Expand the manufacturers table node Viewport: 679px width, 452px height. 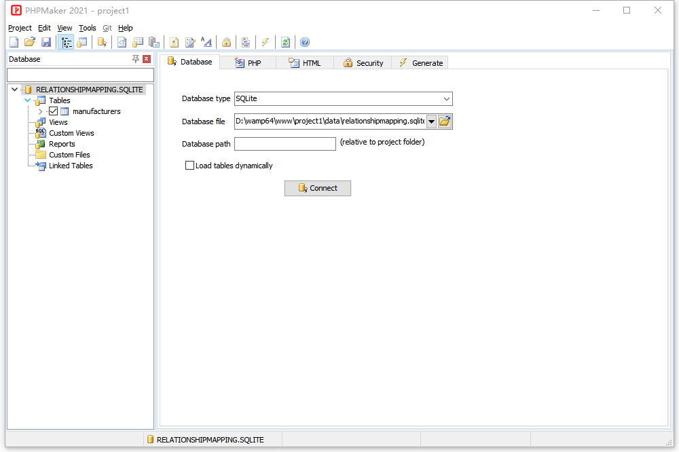coord(40,111)
